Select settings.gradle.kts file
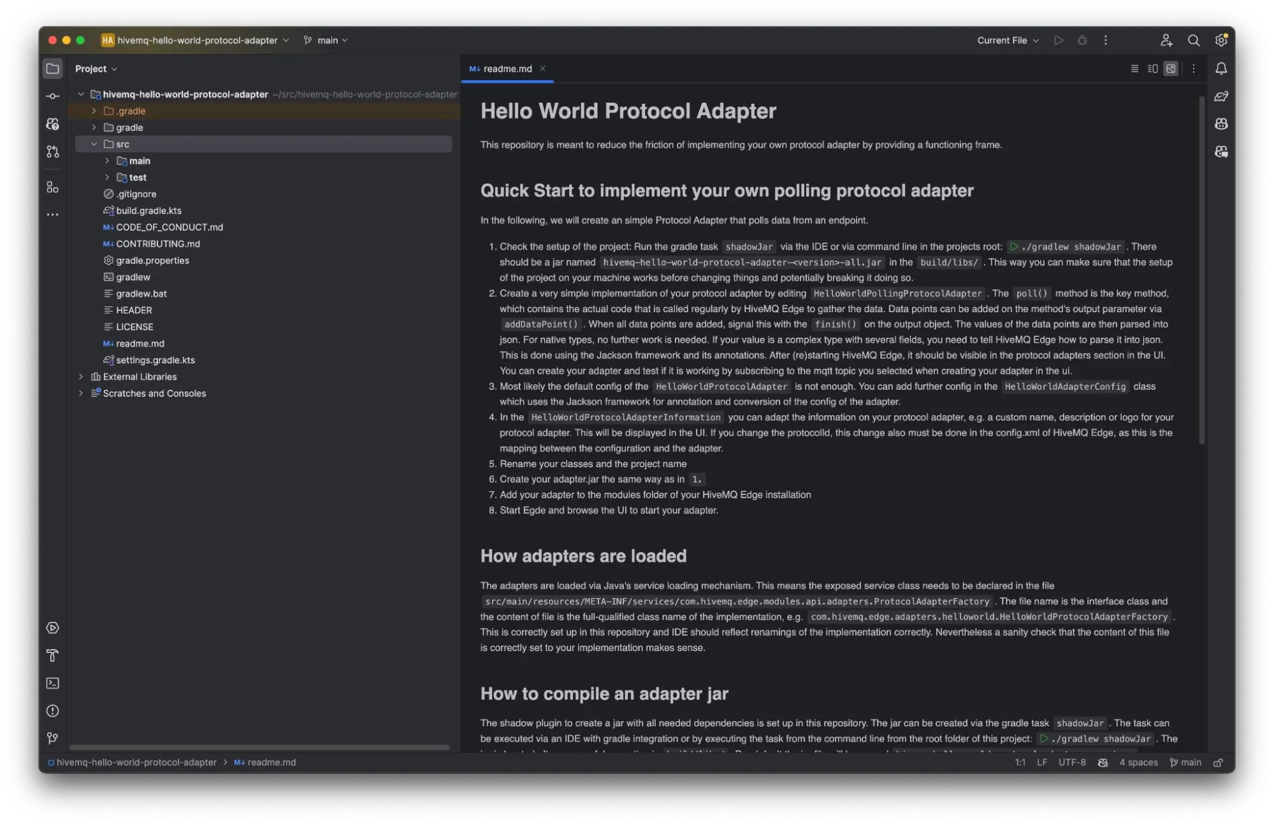Screen dimensions: 1274x825 coord(156,359)
